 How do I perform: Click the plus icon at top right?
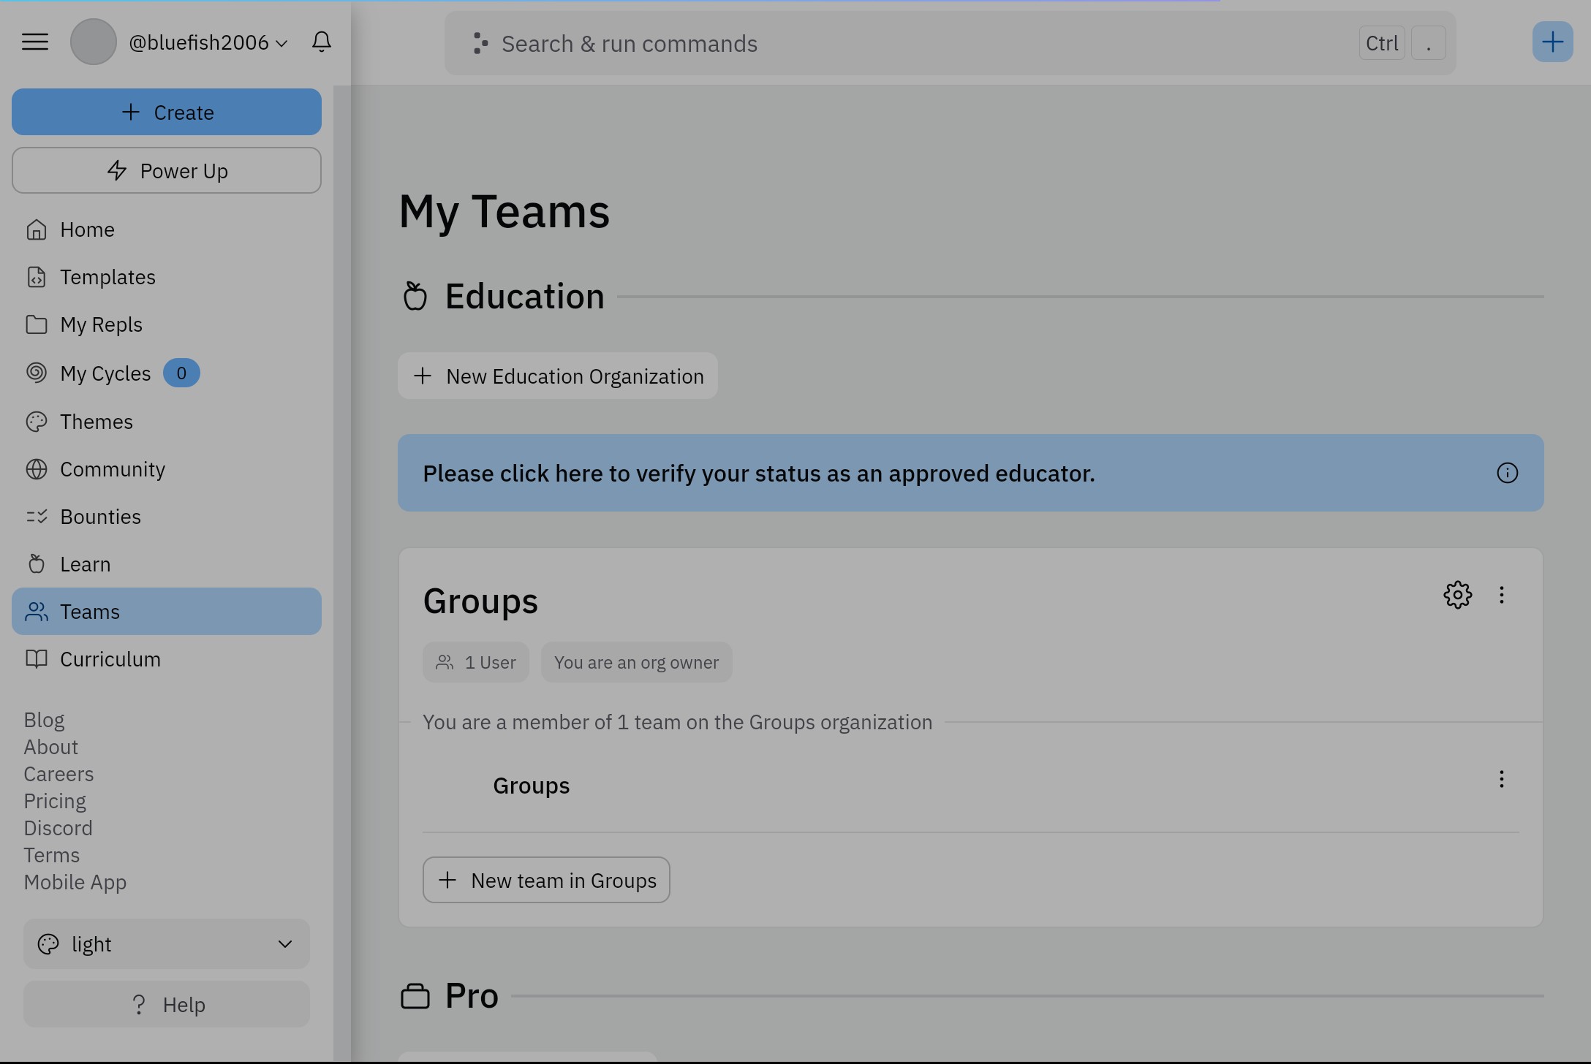click(x=1552, y=42)
